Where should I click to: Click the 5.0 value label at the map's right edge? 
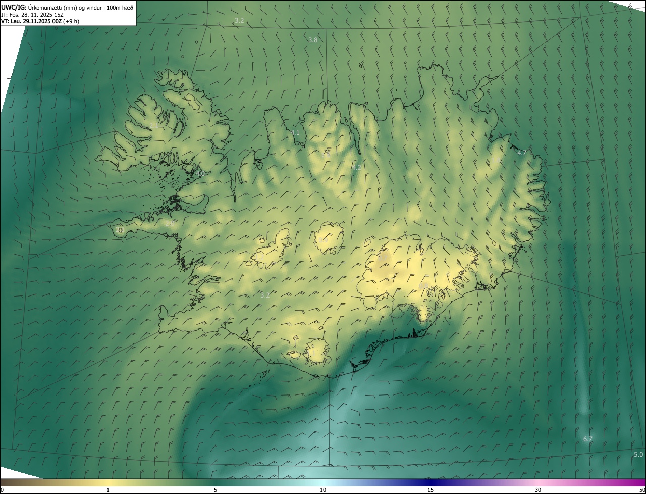click(x=638, y=455)
